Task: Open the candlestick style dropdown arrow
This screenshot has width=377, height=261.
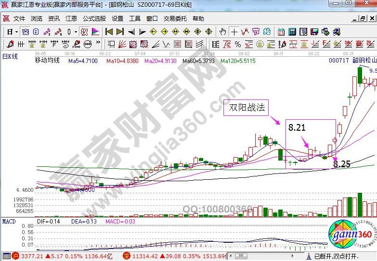Action: click(x=75, y=32)
